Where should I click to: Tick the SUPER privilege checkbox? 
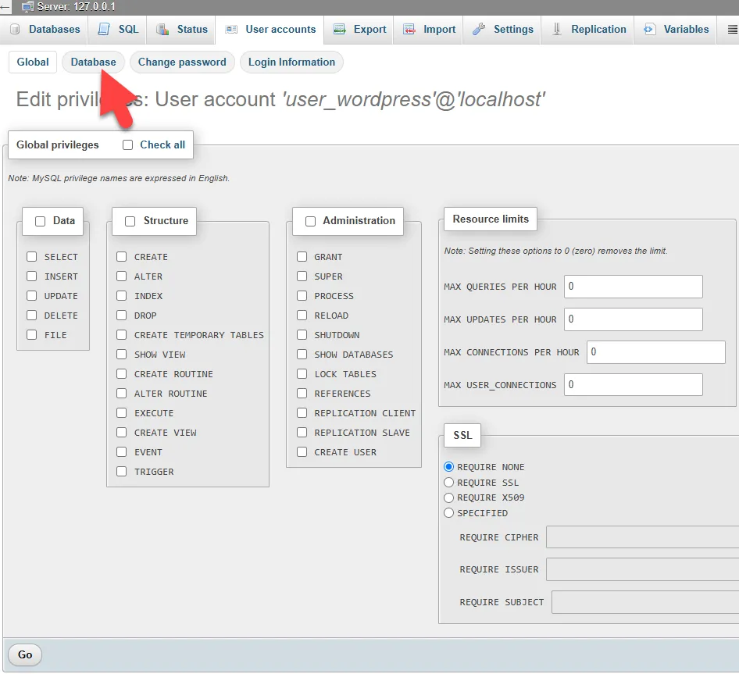point(302,276)
